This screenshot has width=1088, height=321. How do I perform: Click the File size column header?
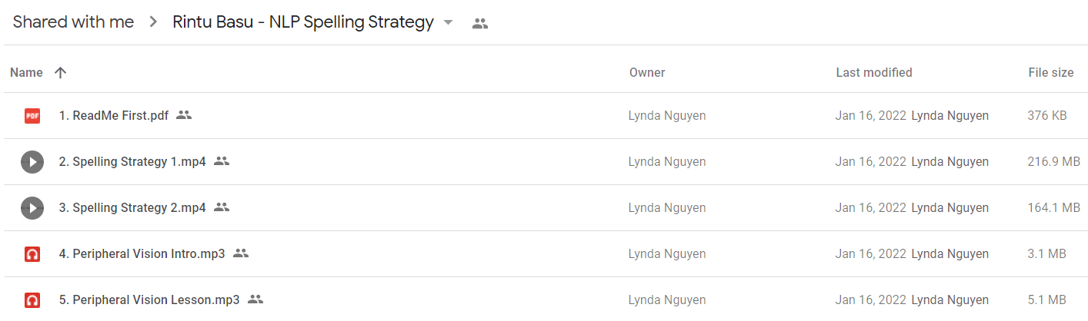(1050, 73)
